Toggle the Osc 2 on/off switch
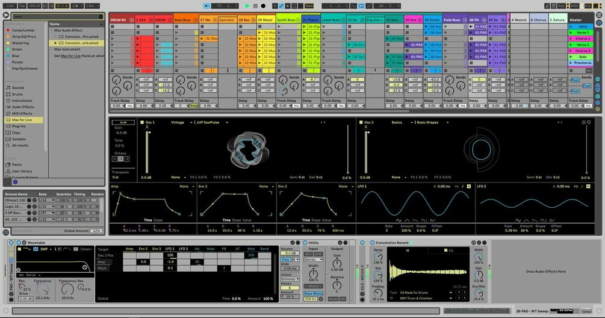The image size is (605, 318). (361, 122)
